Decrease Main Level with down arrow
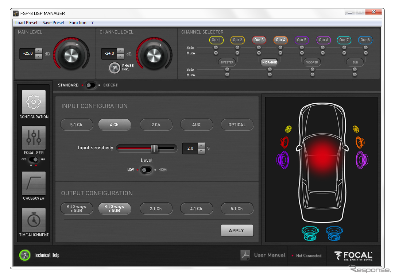This screenshot has height=277, width=395. (39, 57)
